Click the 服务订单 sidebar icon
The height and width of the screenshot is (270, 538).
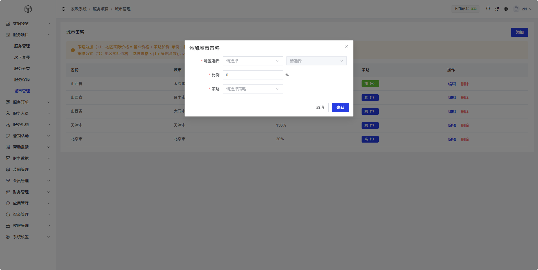pyautogui.click(x=8, y=102)
